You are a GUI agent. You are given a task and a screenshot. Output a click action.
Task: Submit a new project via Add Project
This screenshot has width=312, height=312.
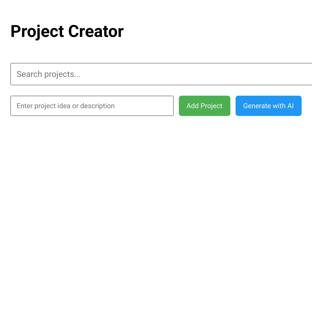pyautogui.click(x=204, y=106)
